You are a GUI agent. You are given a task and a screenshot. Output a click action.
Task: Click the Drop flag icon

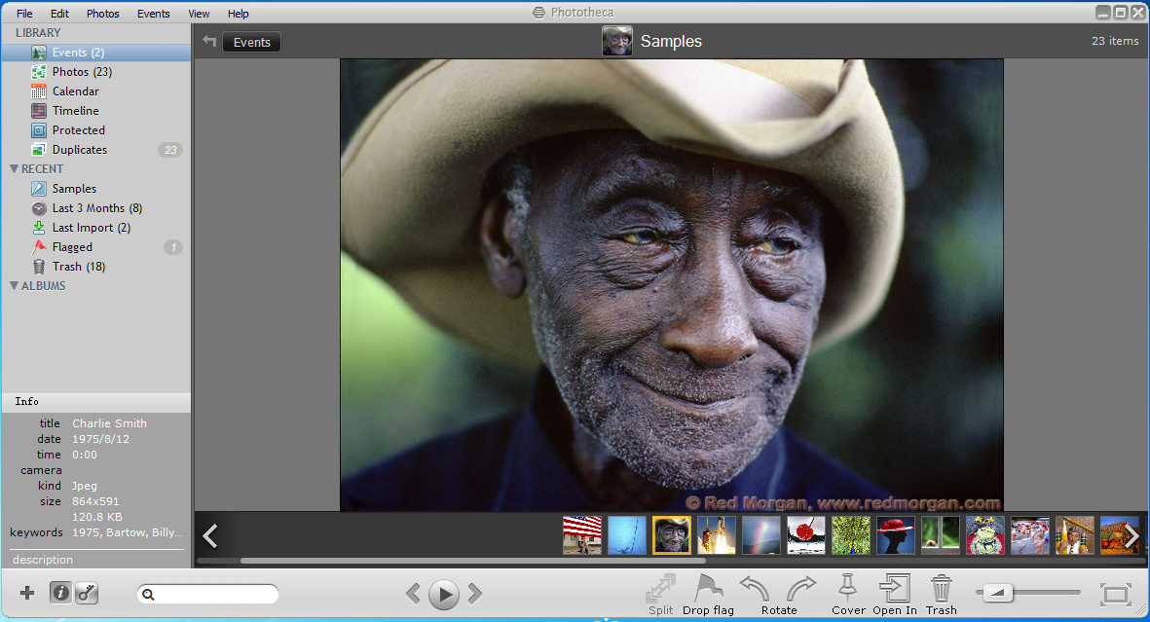(x=708, y=590)
